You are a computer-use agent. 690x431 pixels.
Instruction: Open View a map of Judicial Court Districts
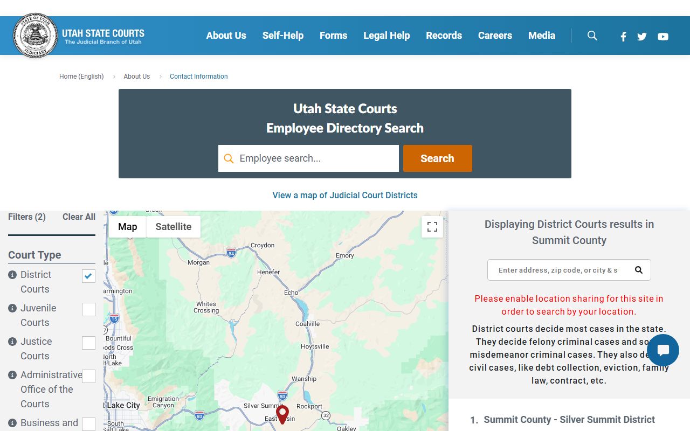point(345,195)
